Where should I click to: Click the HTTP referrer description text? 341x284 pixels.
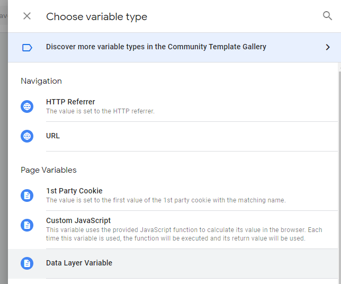(x=100, y=111)
